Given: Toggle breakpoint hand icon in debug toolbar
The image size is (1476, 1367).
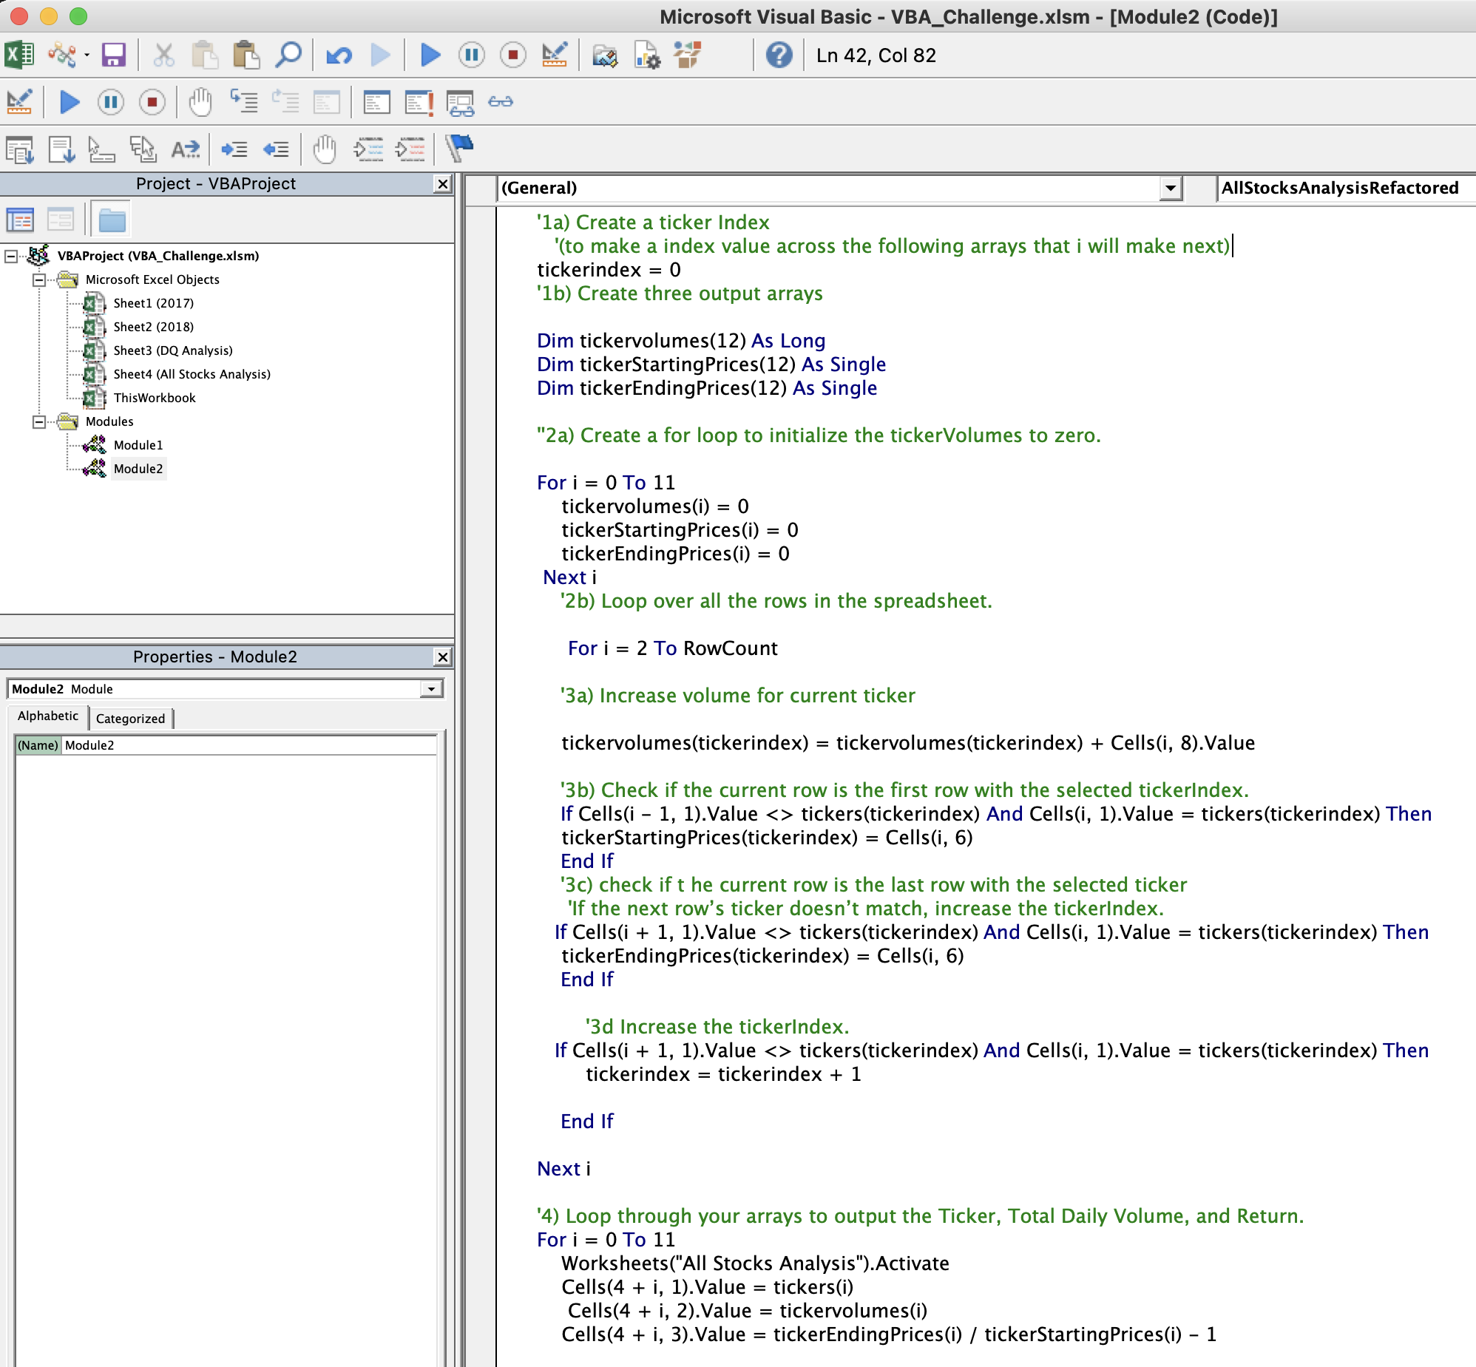Looking at the screenshot, I should click(200, 102).
